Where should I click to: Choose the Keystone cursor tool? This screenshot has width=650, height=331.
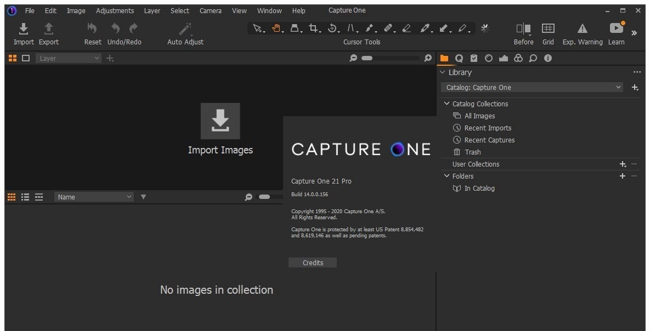[x=352, y=28]
